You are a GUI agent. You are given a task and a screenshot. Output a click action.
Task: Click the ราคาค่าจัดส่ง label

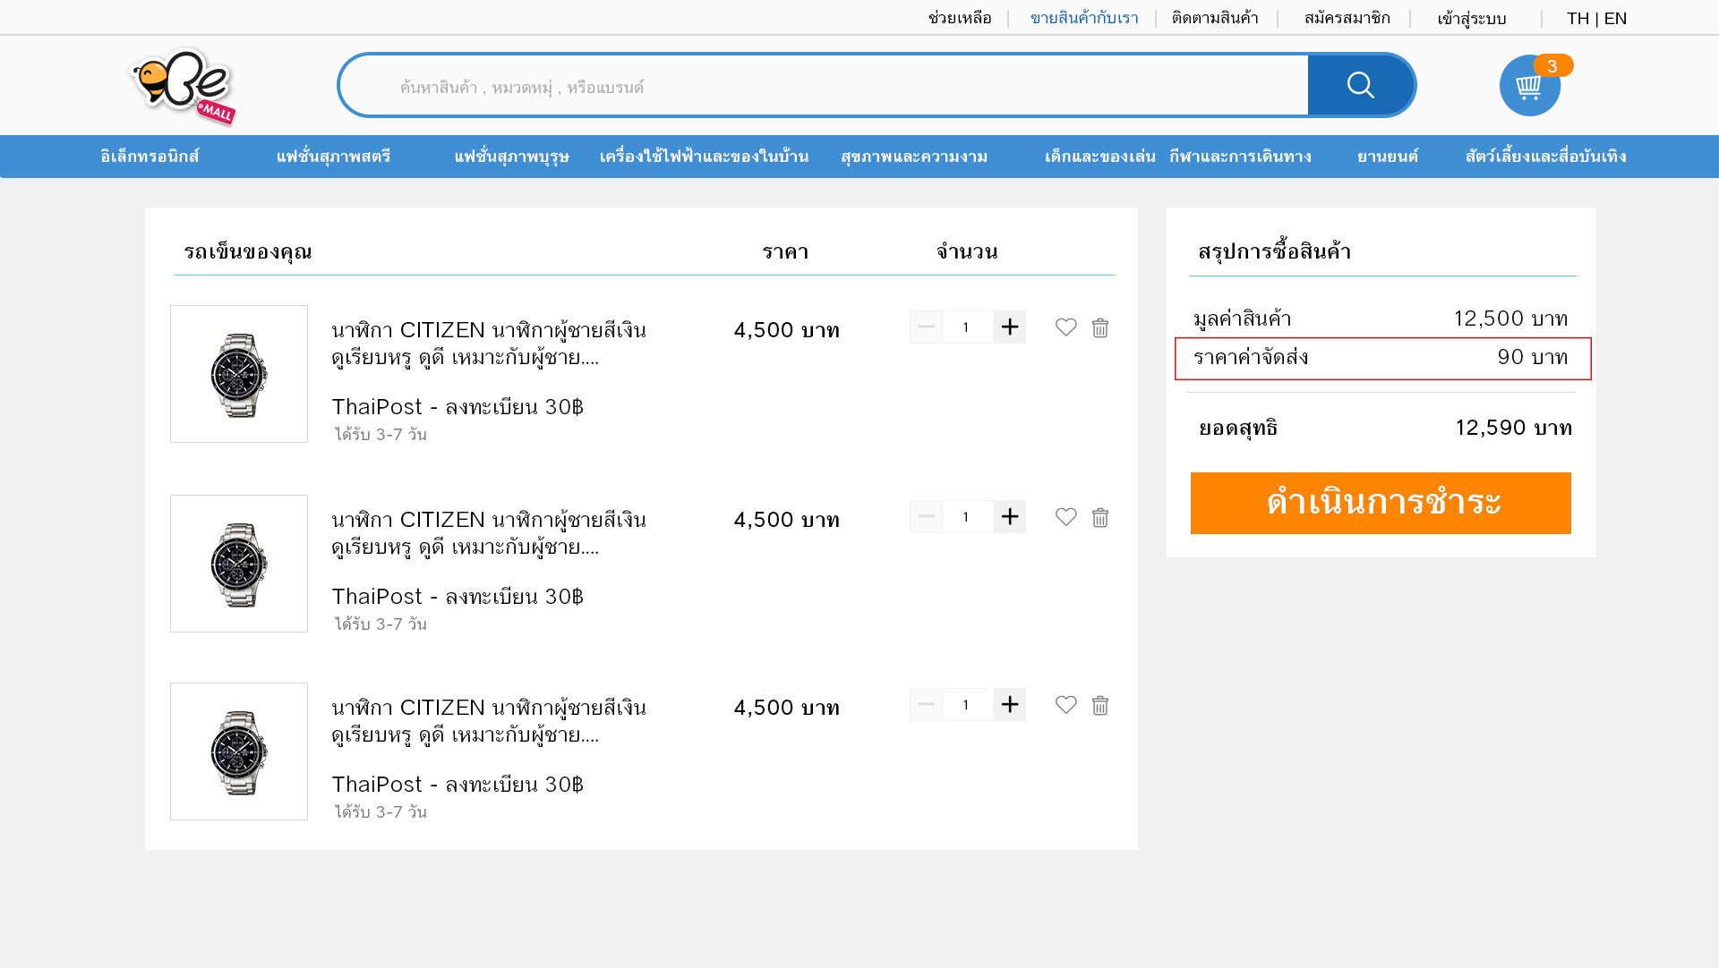pos(1251,357)
